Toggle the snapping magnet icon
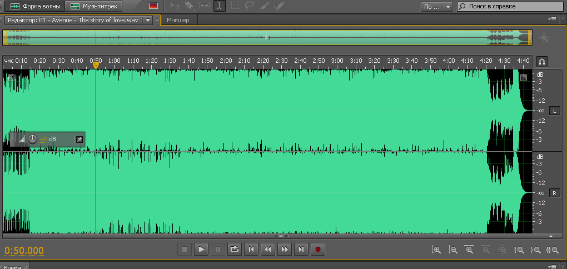This screenshot has height=269, width=567. [x=541, y=62]
